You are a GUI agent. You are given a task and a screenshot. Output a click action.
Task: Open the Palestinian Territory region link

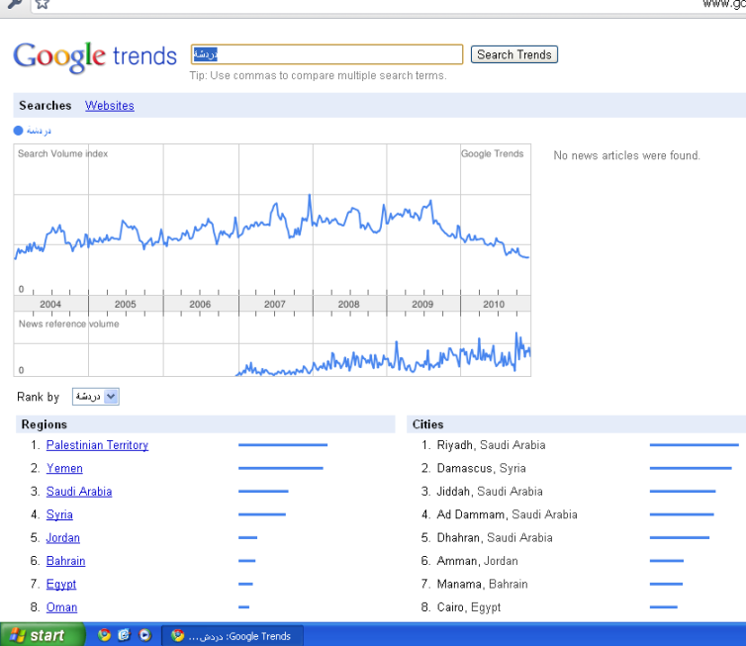click(x=97, y=445)
